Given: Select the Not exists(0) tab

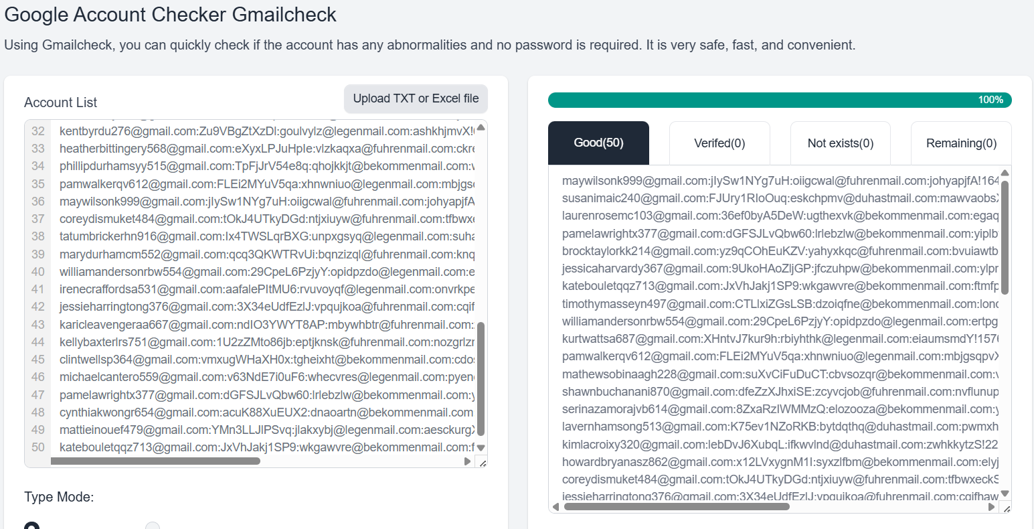Looking at the screenshot, I should tap(840, 143).
